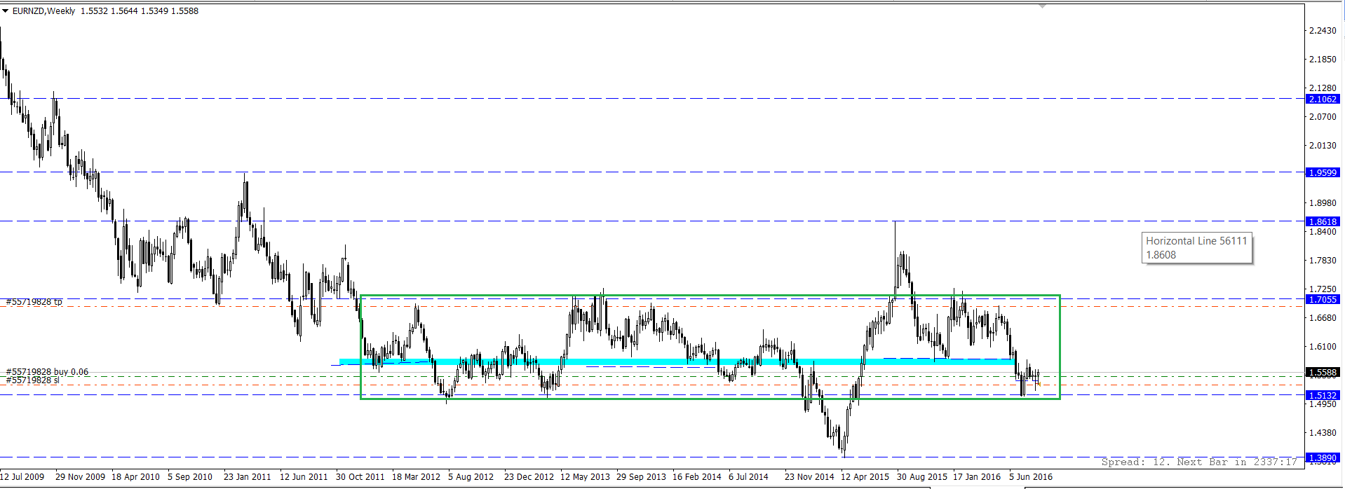The height and width of the screenshot is (489, 1345).
Task: Select the blue 1.9599 price label
Action: [1323, 172]
